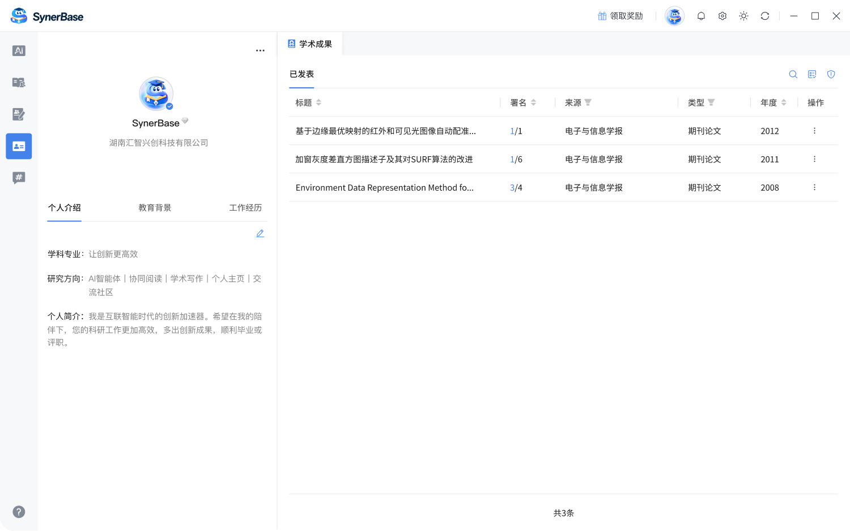Click the SynerBase logo in title bar

47,16
